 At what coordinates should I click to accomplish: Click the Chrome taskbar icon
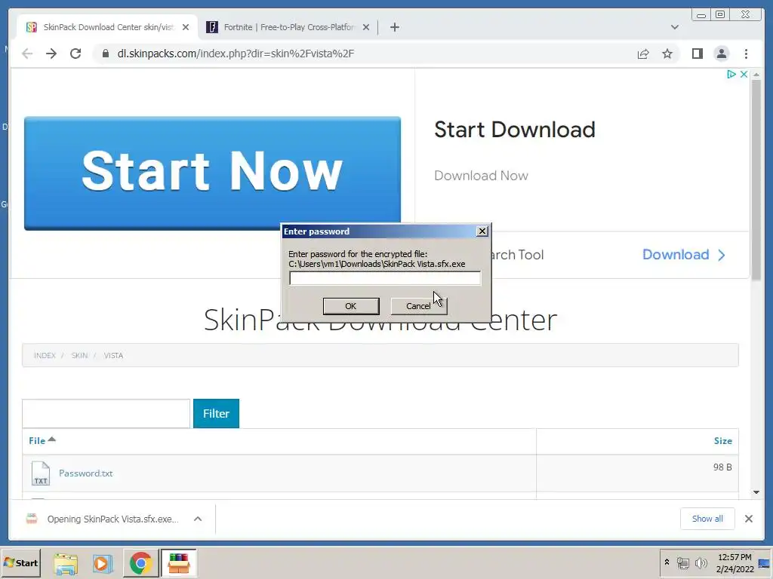coord(141,563)
